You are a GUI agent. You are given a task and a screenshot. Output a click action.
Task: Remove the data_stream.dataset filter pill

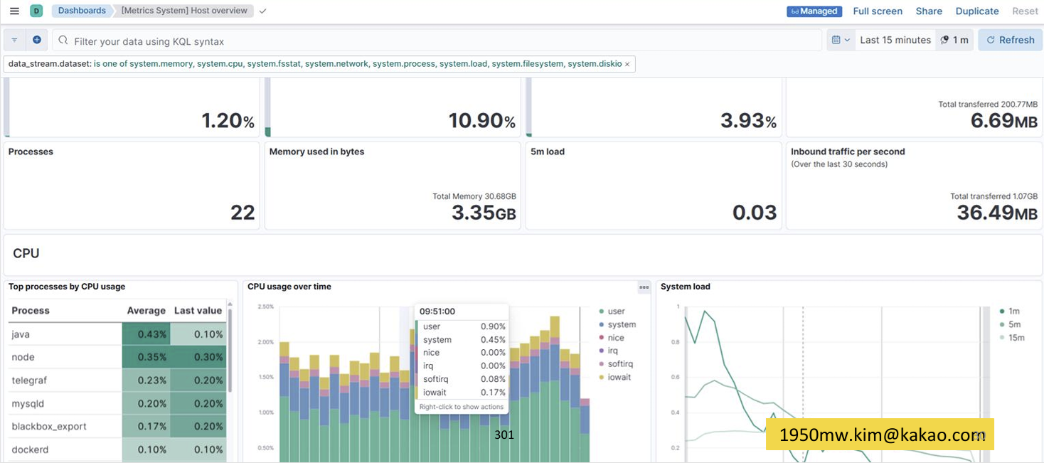[x=627, y=64]
